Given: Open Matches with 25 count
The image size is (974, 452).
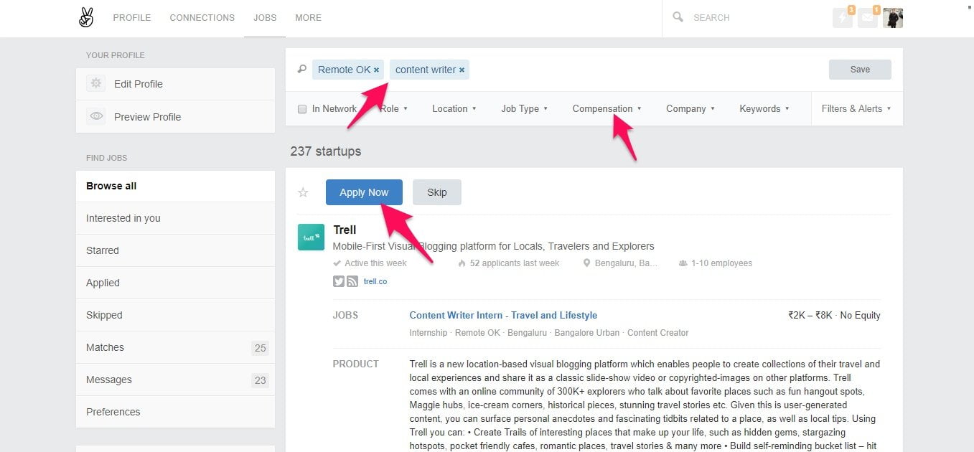Looking at the screenshot, I should point(175,347).
